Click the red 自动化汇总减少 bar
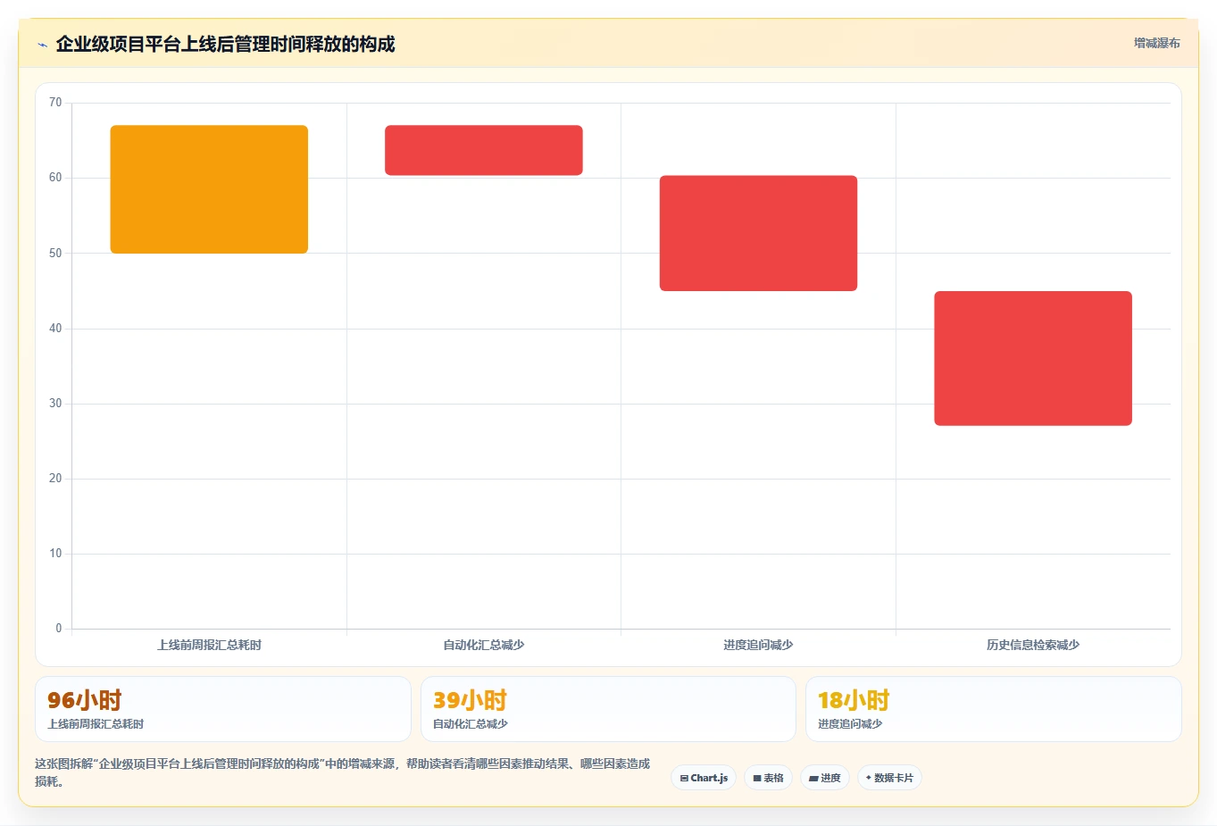 click(484, 150)
